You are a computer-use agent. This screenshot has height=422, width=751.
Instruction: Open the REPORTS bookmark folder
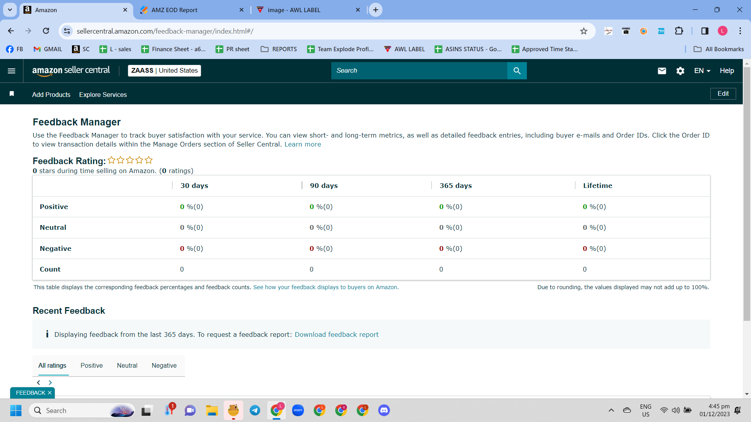point(279,49)
